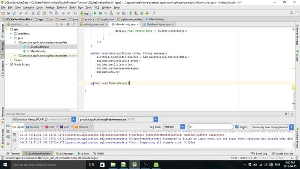
Task: Expand the manifests folder node
Action: click(11, 33)
